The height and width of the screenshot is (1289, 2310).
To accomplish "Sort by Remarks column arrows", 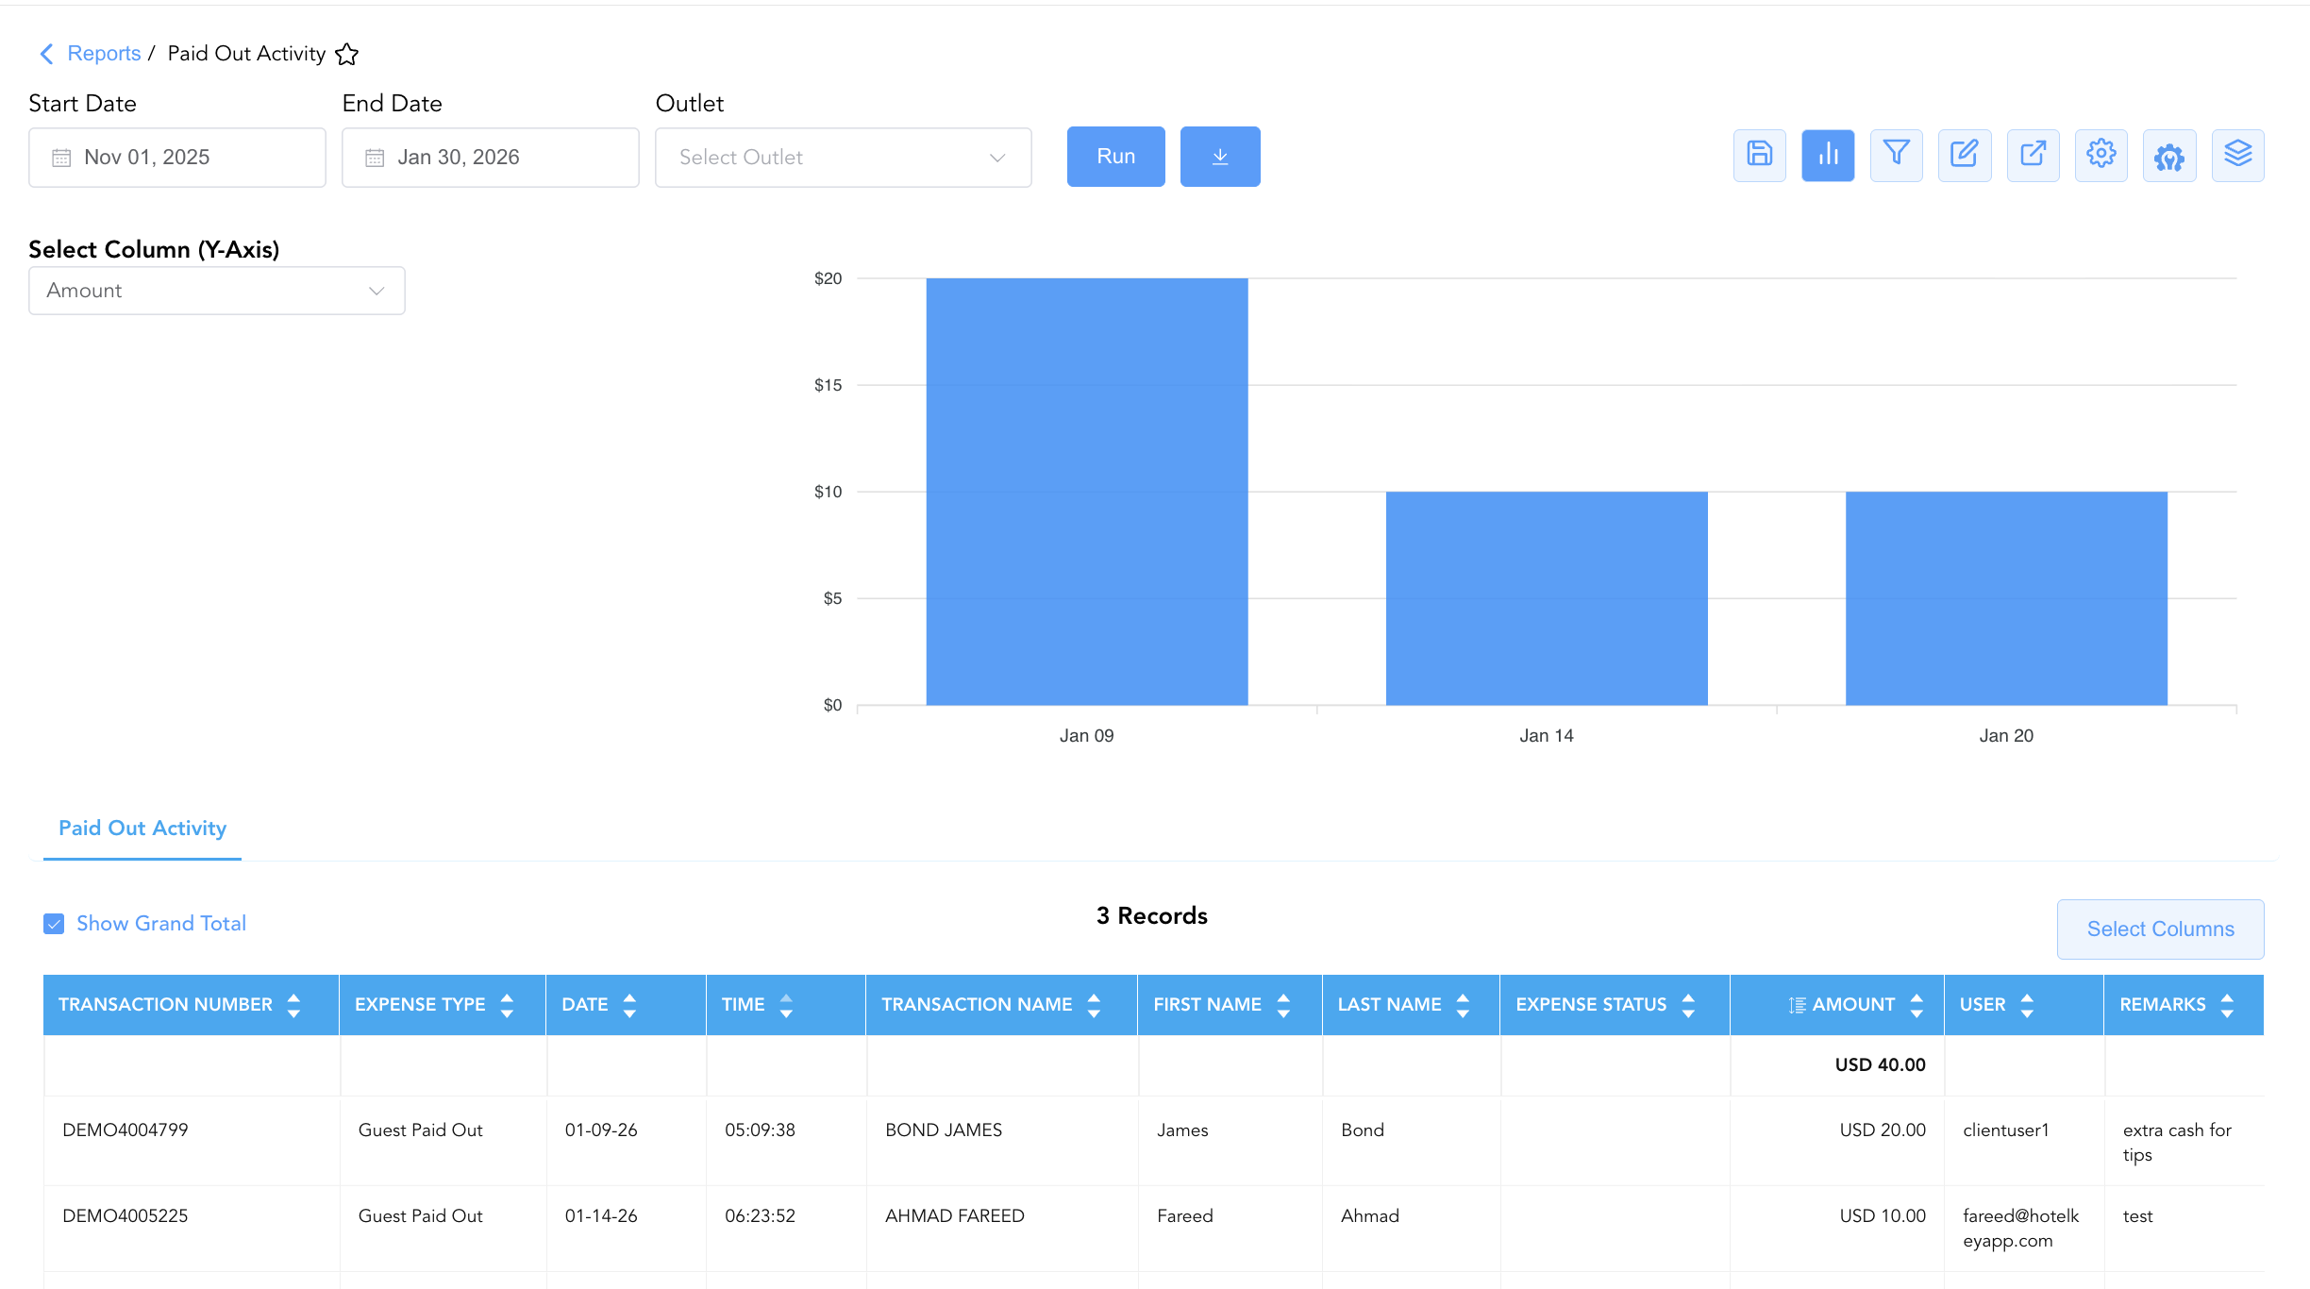I will click(2227, 1005).
